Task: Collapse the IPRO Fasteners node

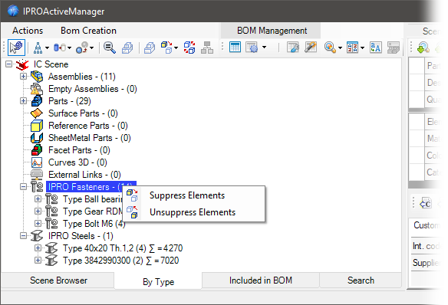Action: (x=24, y=187)
